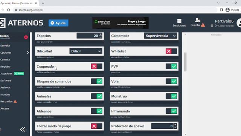Click the Ayuda question mark icon
This screenshot has width=241, height=136.
tap(52, 23)
